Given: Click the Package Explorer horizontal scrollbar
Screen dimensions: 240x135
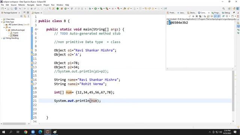Looking at the screenshot, I should click(14, 124).
